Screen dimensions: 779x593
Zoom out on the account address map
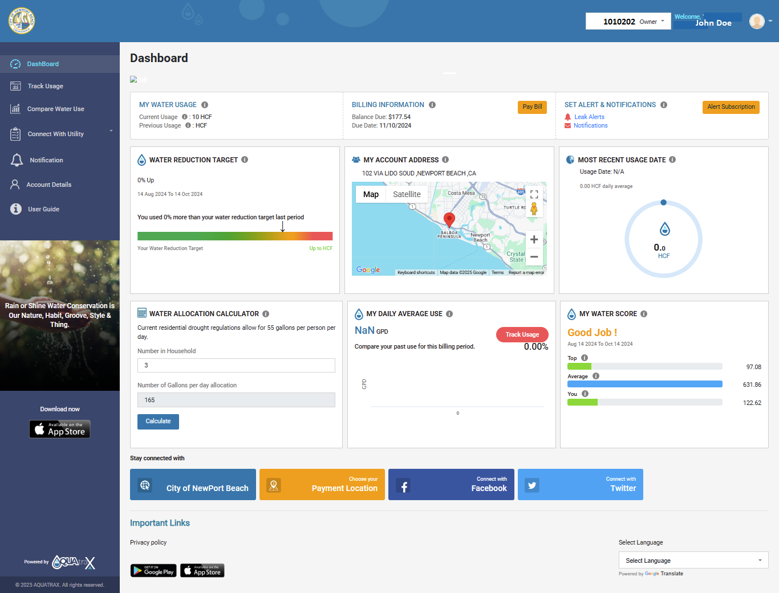pyautogui.click(x=534, y=257)
